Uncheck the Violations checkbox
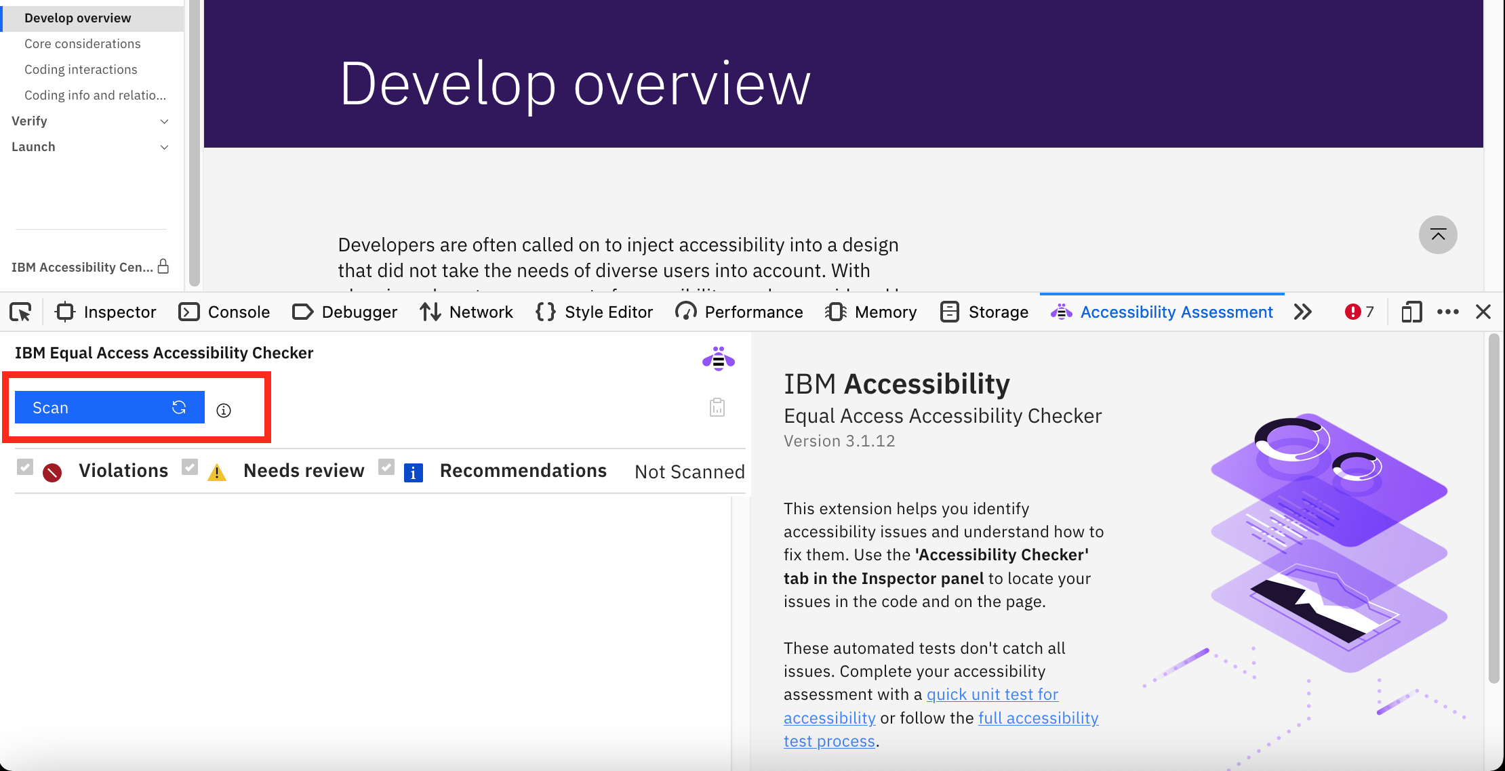This screenshot has height=771, width=1505. [25, 467]
